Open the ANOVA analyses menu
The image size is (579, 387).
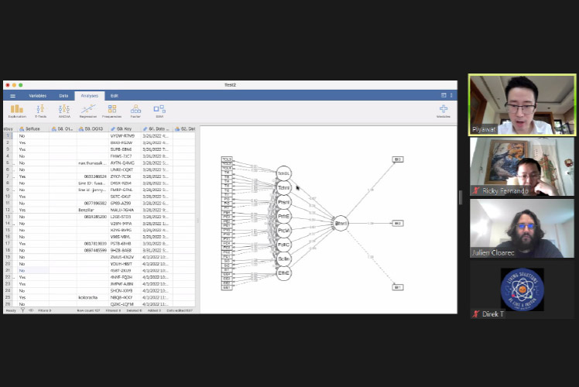64,111
